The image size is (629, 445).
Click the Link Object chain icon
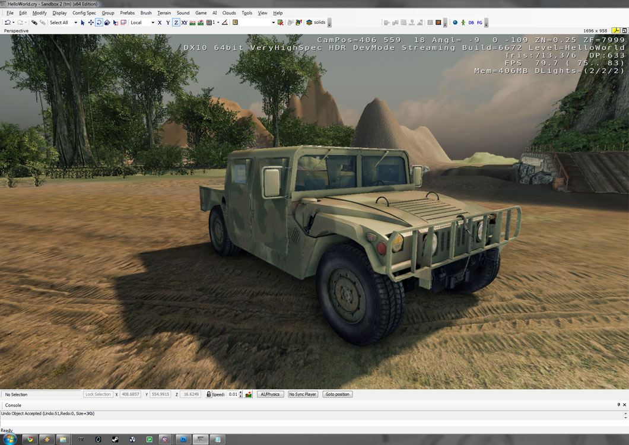pos(34,23)
